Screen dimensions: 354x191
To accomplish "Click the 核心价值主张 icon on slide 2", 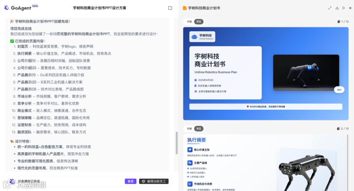I will point(190,150).
